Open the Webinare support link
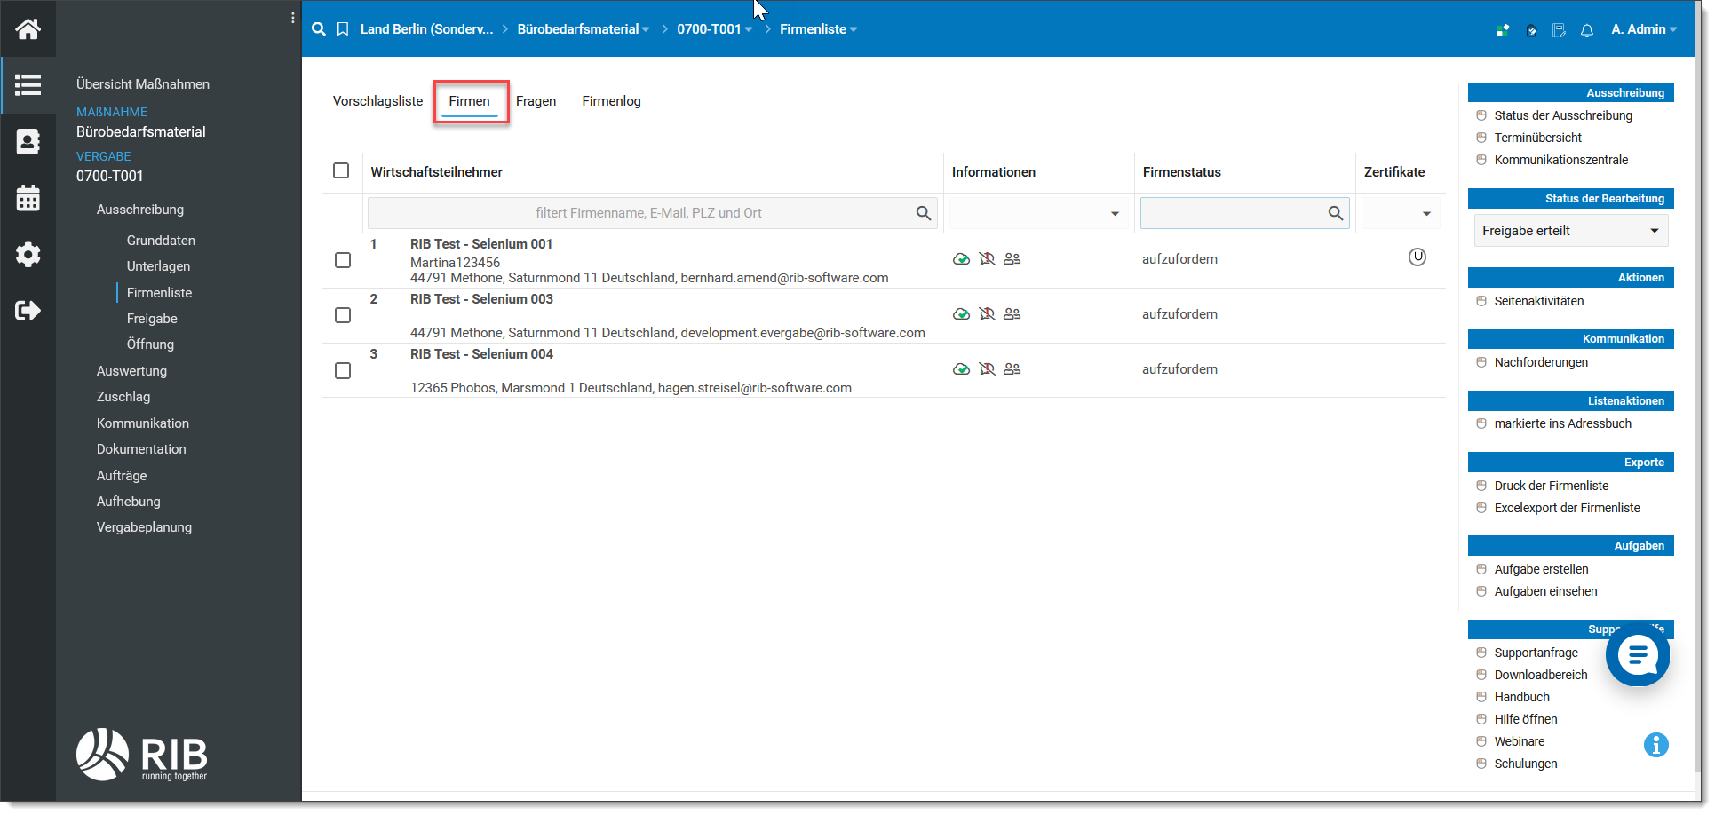The width and height of the screenshot is (1715, 815). coord(1519,741)
